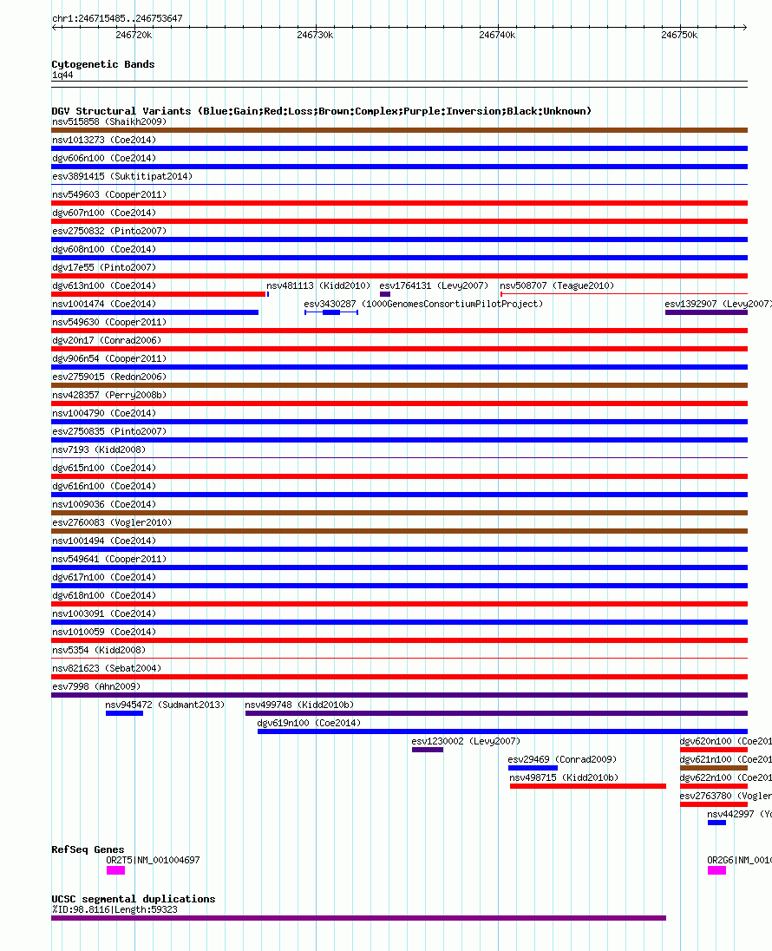Viewport: 772px width, 951px height.
Task: Click the dgv619n100 (Coe2014) label
Action: point(309,723)
